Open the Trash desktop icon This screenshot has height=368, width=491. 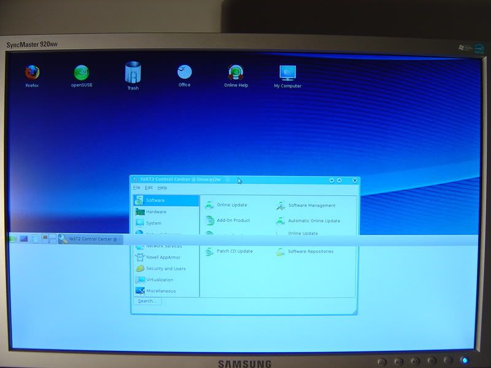133,76
